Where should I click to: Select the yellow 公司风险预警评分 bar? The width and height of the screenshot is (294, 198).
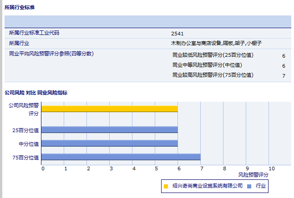pyautogui.click(x=109, y=109)
